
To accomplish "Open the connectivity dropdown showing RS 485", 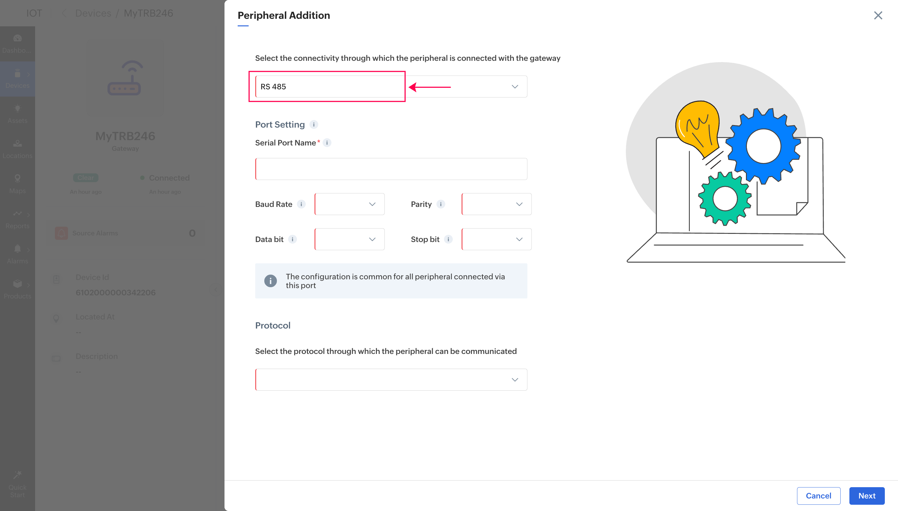I will point(391,87).
